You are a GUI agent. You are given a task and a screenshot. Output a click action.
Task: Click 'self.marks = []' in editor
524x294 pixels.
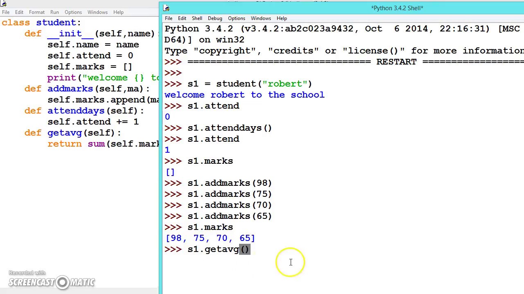point(90,67)
